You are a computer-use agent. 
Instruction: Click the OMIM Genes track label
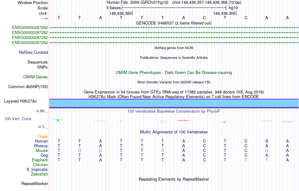point(35,77)
